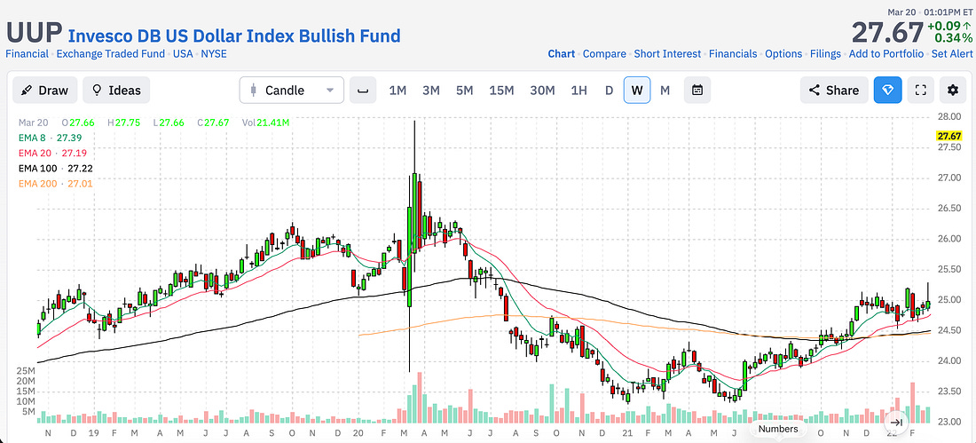Select the 15M interval

(x=501, y=91)
